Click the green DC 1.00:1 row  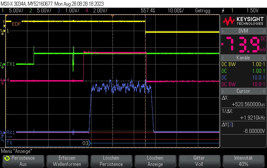(x=243, y=71)
